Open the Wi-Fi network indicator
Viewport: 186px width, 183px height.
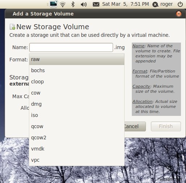[63, 5]
